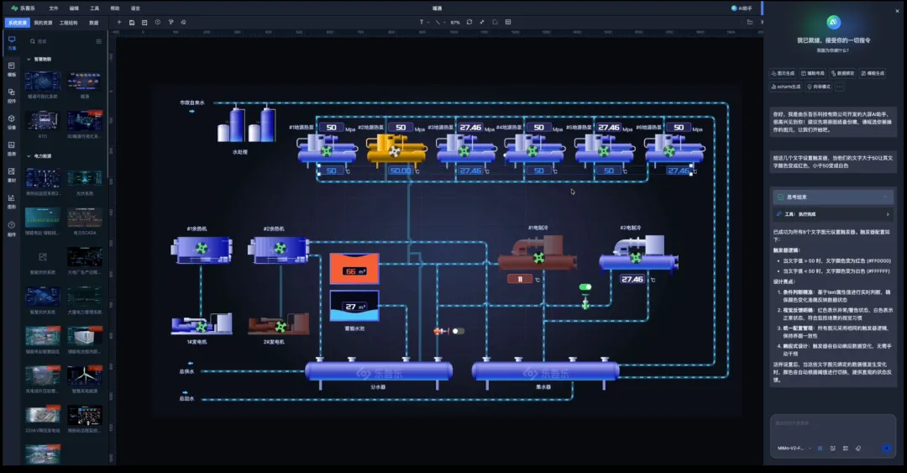This screenshot has height=473, width=907.
Task: Click the fit-to-screen expand arrows icon
Action: click(x=482, y=22)
